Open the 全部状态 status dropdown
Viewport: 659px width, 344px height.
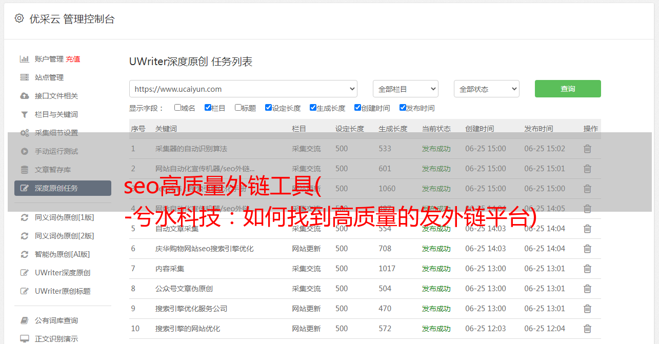(x=486, y=89)
